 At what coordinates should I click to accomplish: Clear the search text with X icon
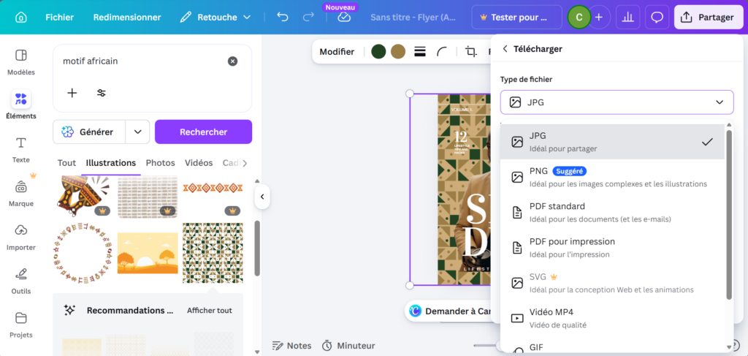coord(232,61)
